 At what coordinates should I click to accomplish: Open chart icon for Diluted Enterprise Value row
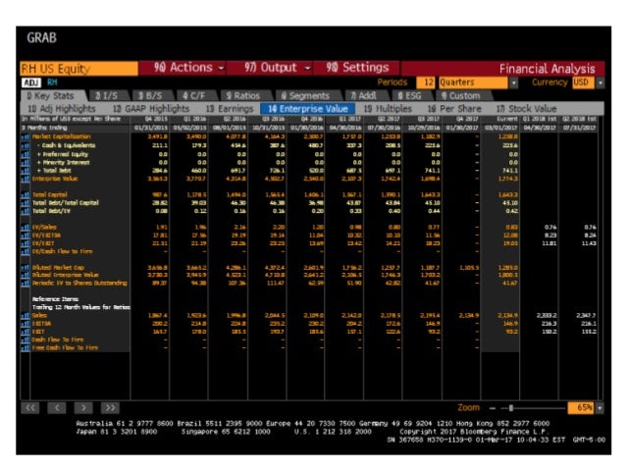pyautogui.click(x=26, y=275)
